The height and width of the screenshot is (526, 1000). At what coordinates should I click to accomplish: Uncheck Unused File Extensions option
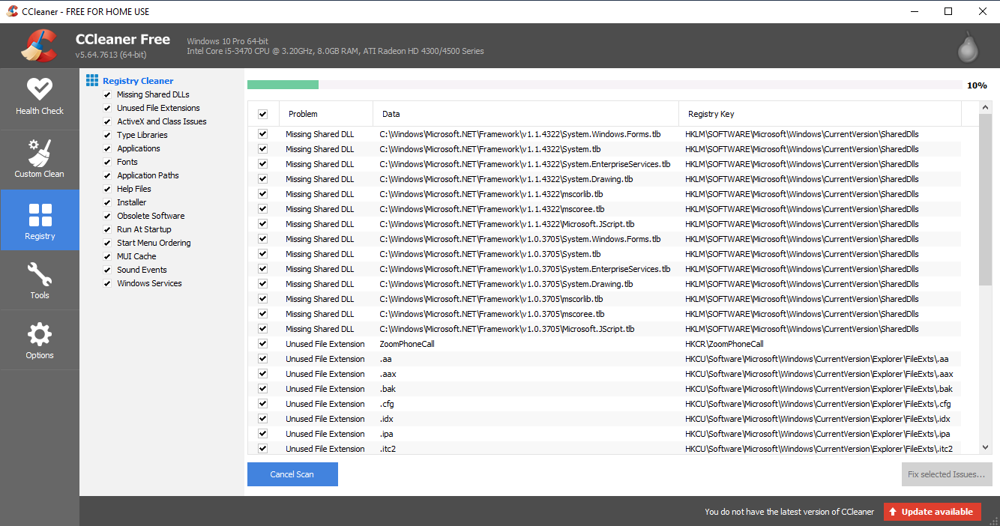(107, 109)
